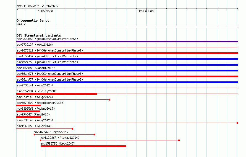Click the red esv1593725 variant bar

(83, 146)
